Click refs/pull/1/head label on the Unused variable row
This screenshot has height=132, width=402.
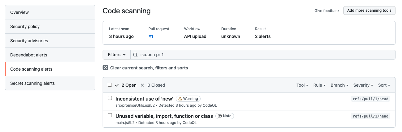[370, 116]
